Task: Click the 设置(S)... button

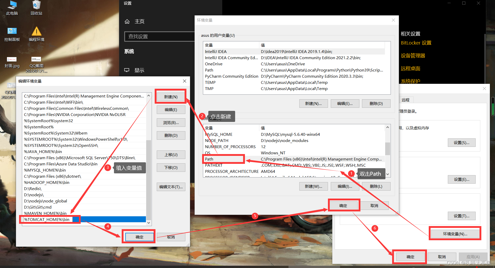Action: coord(461,143)
